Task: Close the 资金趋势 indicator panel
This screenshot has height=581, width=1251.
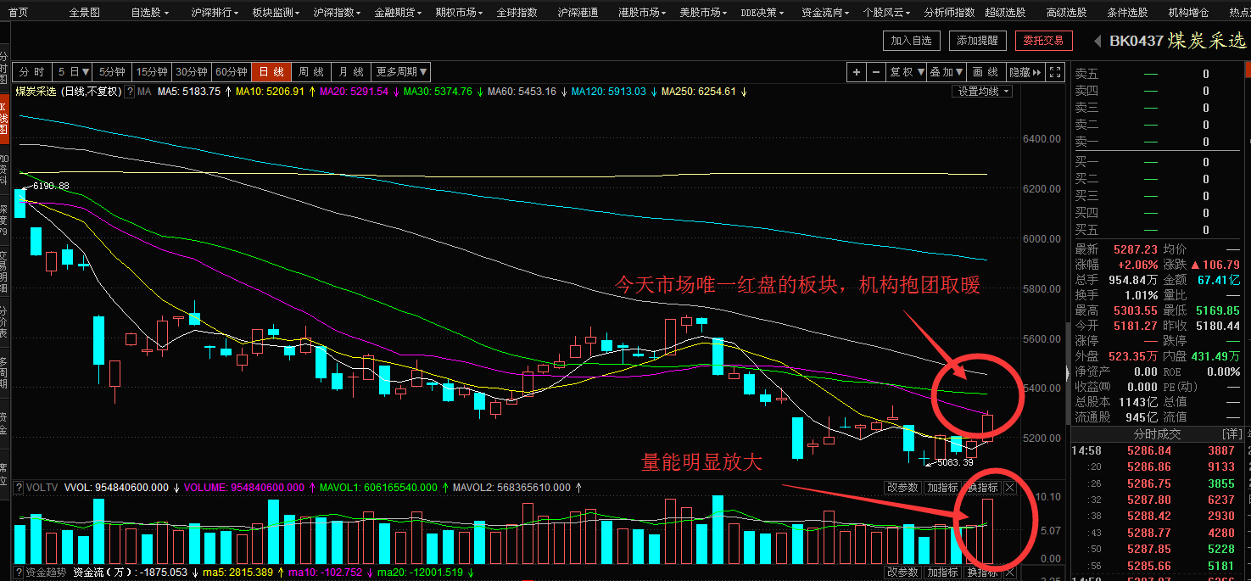Action: click(1009, 573)
